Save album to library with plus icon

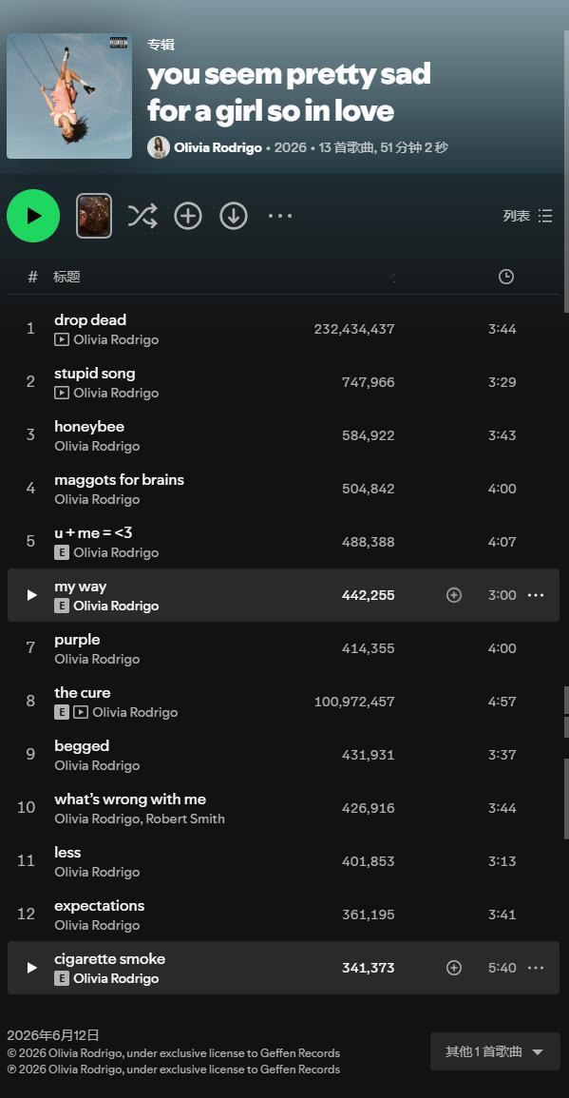(x=187, y=216)
